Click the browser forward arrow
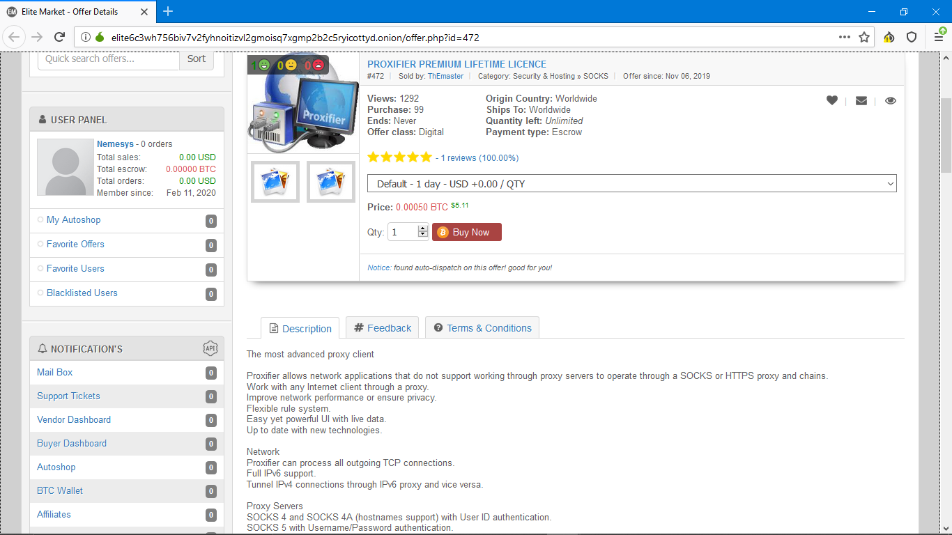This screenshot has height=535, width=952. point(37,37)
